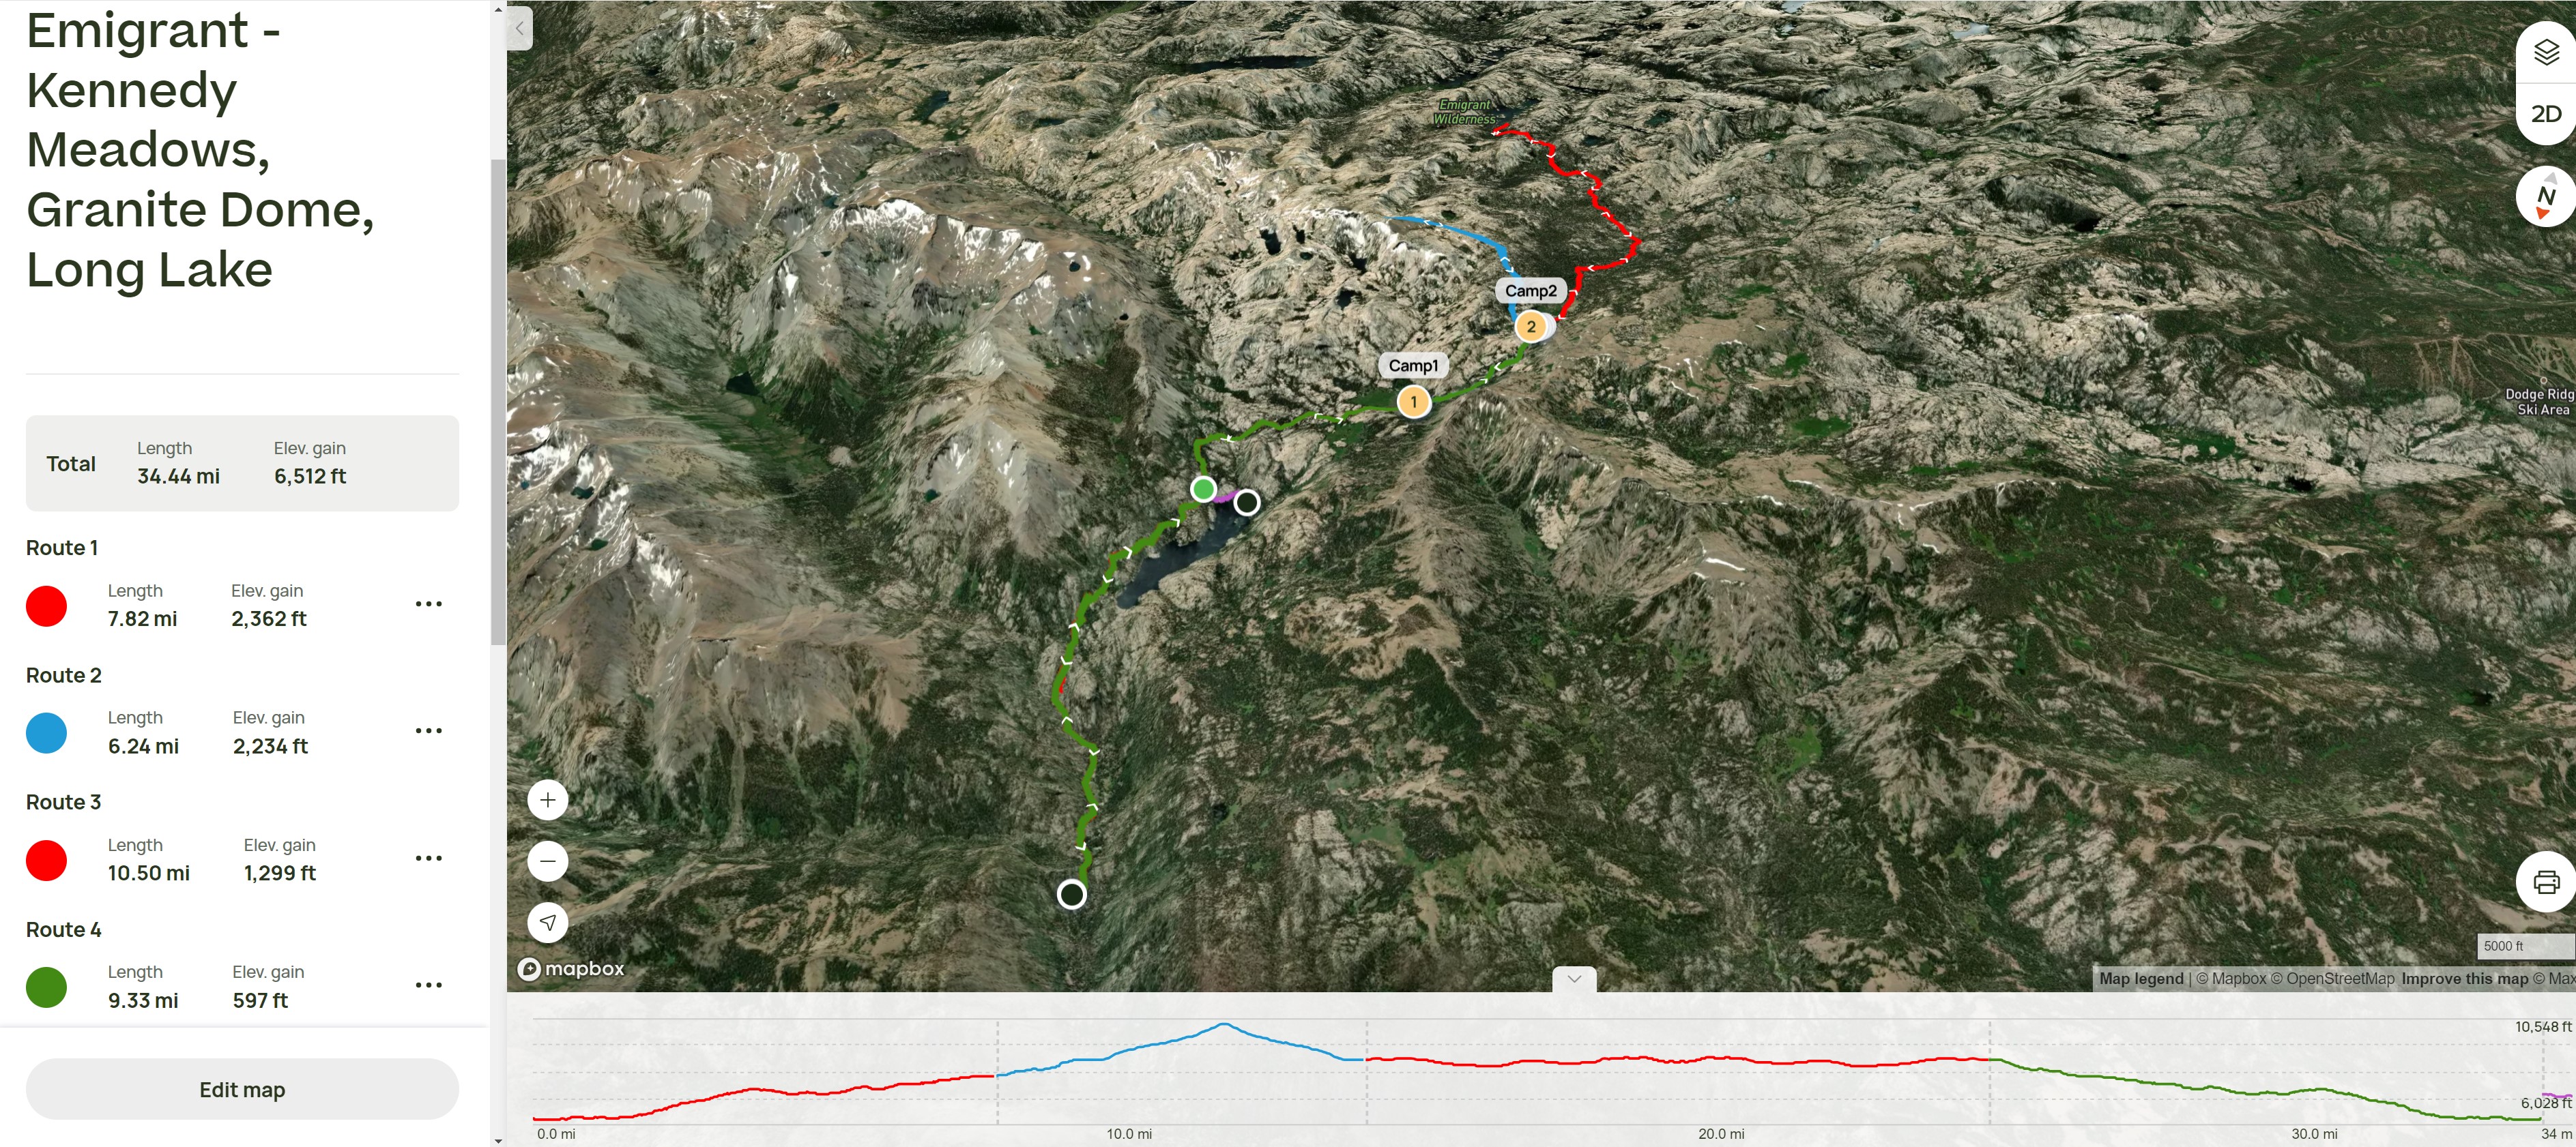
Task: Click the compass north reset icon
Action: (x=2546, y=197)
